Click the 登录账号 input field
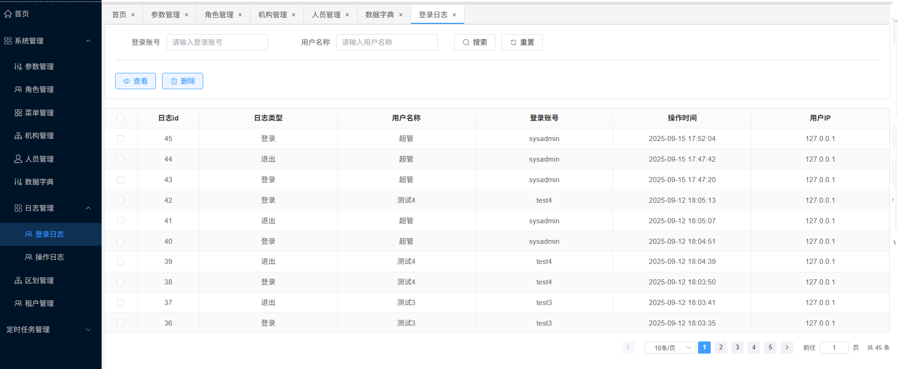The width and height of the screenshot is (898, 369). click(217, 43)
